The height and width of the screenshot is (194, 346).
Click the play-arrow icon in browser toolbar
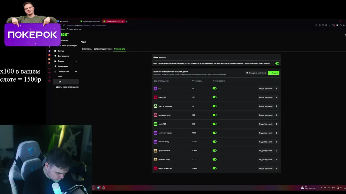[x=330, y=25]
